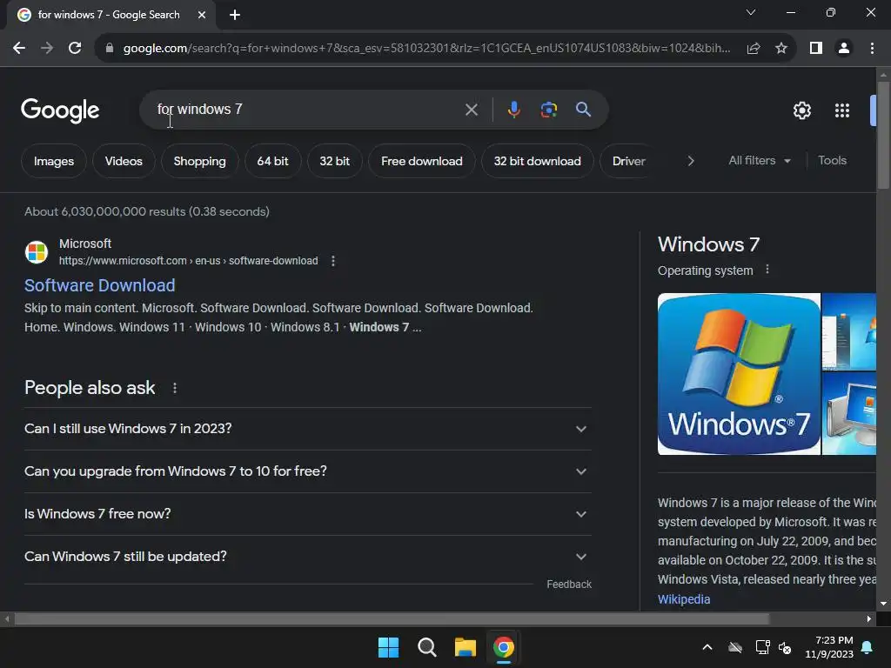
Task: Apply the Driver filter chip
Action: 628,161
